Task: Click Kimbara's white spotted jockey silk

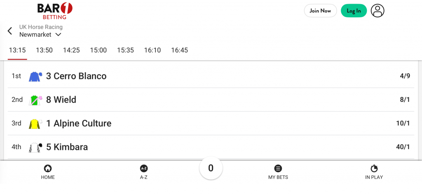Action: click(35, 147)
